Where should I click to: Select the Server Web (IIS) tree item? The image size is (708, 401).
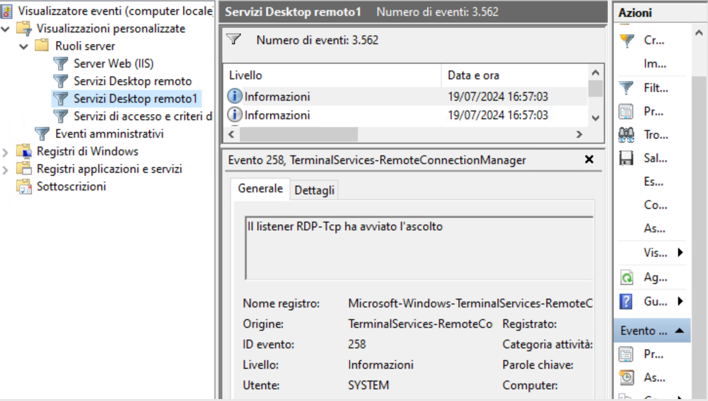pos(113,64)
